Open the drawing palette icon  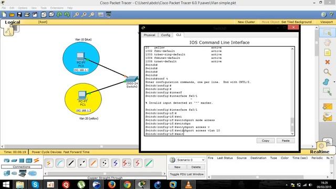100,15
